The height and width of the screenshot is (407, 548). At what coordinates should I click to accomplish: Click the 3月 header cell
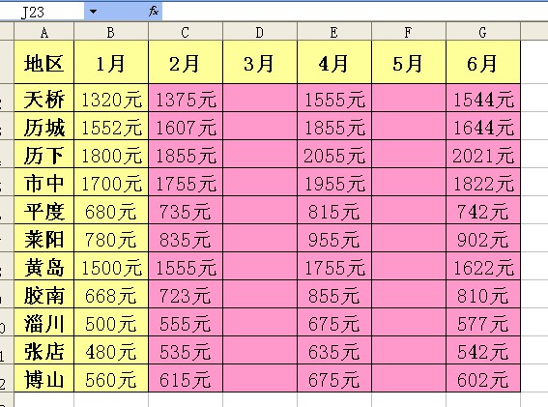click(260, 62)
